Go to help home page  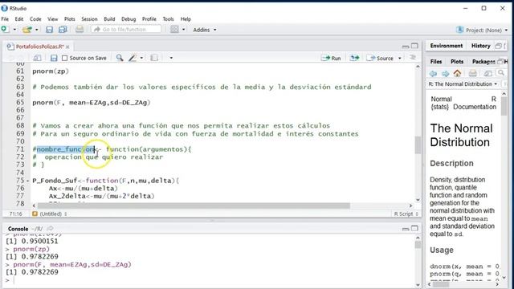point(457,73)
